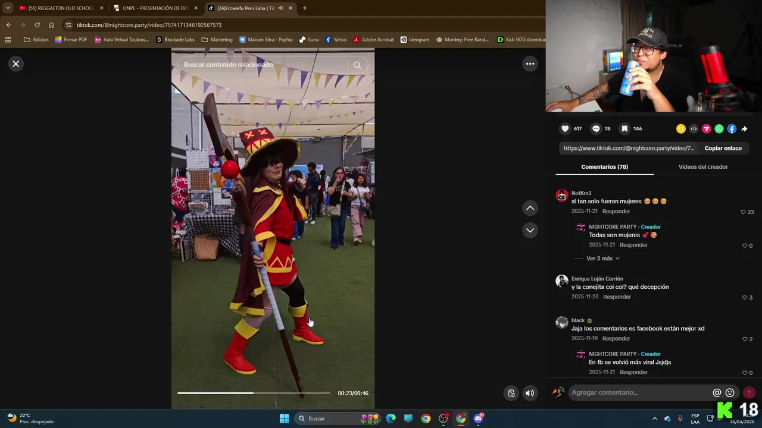Expand Ver 3 más replies
Image resolution: width=762 pixels, height=428 pixels.
tap(603, 259)
